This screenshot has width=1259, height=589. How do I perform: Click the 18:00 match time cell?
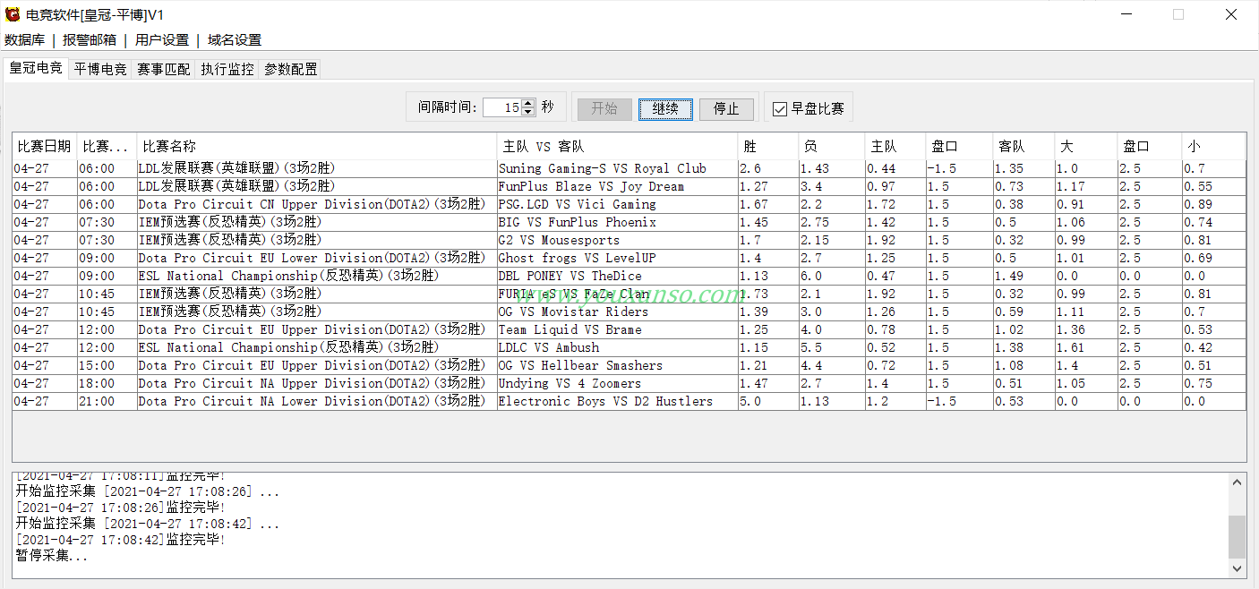coord(107,383)
